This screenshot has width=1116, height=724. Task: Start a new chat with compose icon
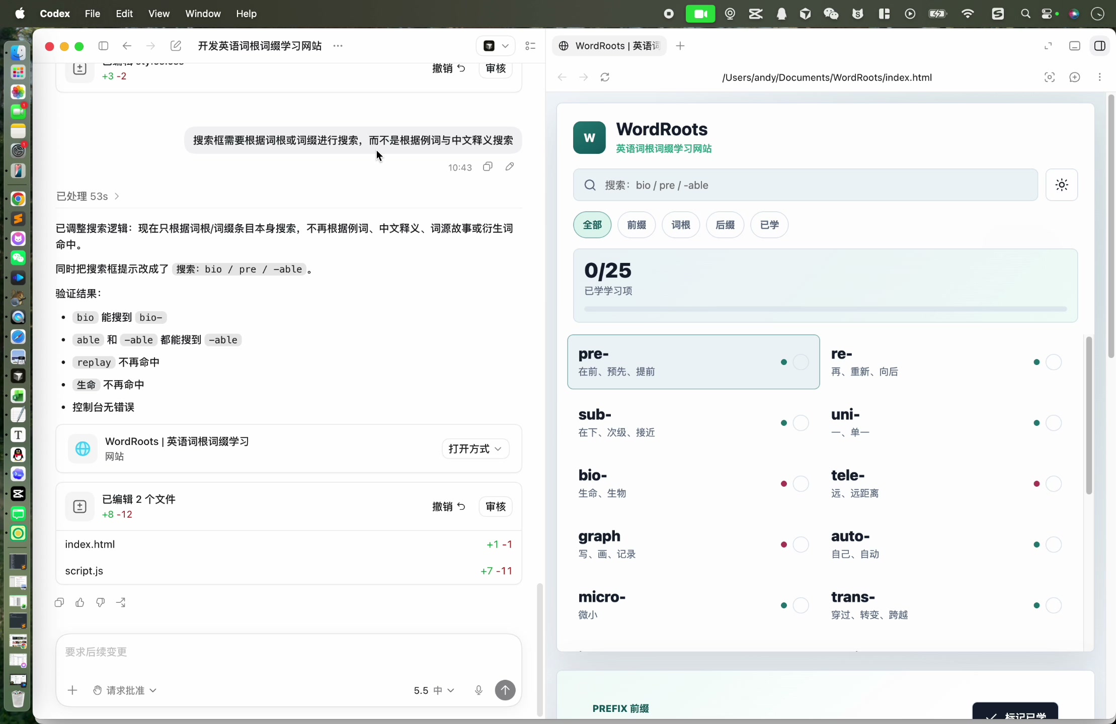pyautogui.click(x=176, y=46)
